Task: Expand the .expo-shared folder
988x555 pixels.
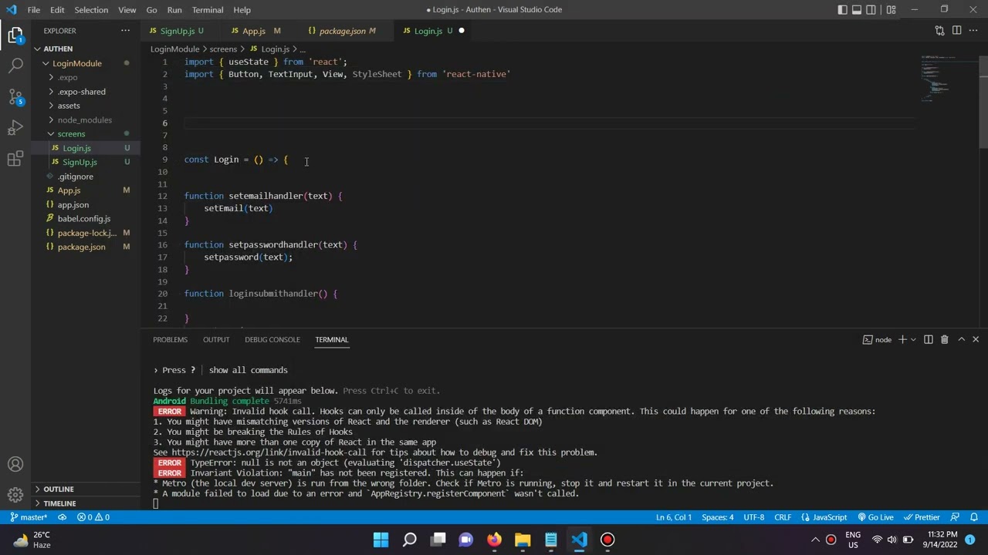Action: point(85,92)
